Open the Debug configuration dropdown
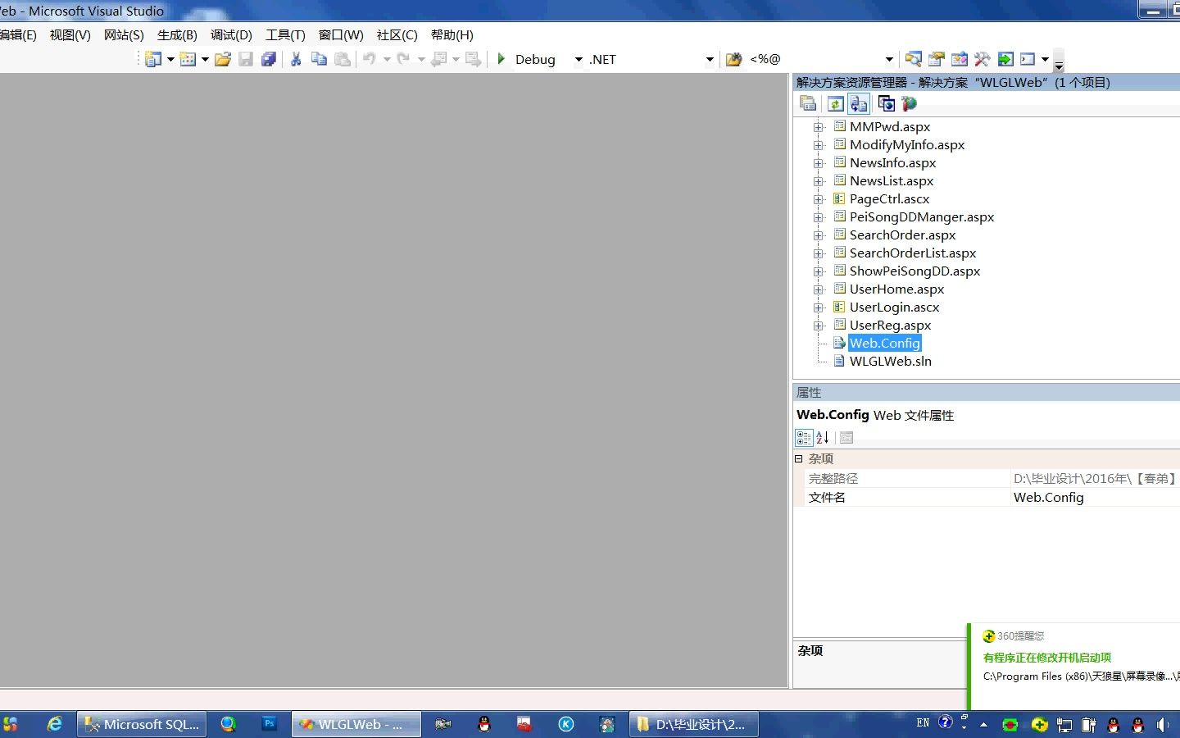Viewport: 1180px width, 738px height. click(x=579, y=59)
